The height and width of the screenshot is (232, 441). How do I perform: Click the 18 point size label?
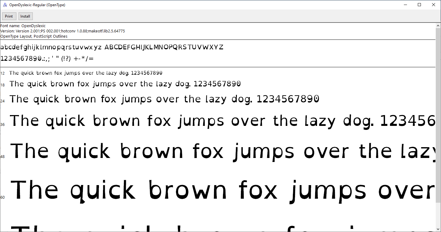click(2, 85)
